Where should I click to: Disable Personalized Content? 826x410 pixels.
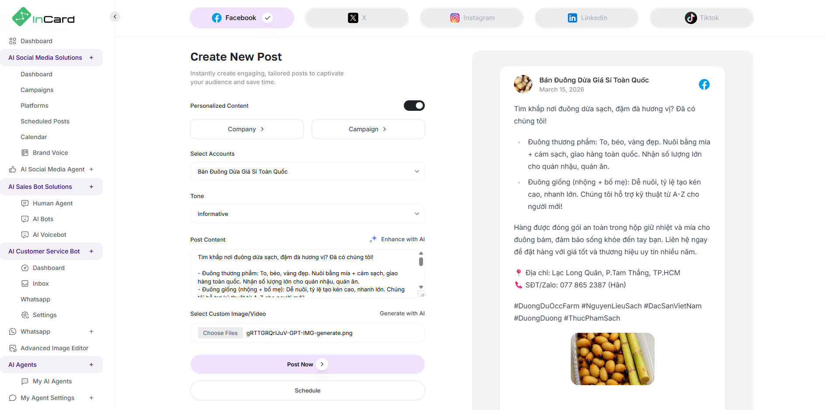(414, 105)
